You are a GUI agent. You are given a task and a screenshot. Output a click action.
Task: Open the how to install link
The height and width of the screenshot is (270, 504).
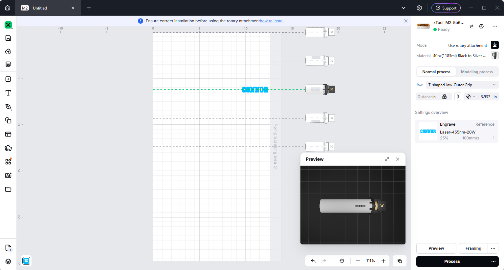272,21
